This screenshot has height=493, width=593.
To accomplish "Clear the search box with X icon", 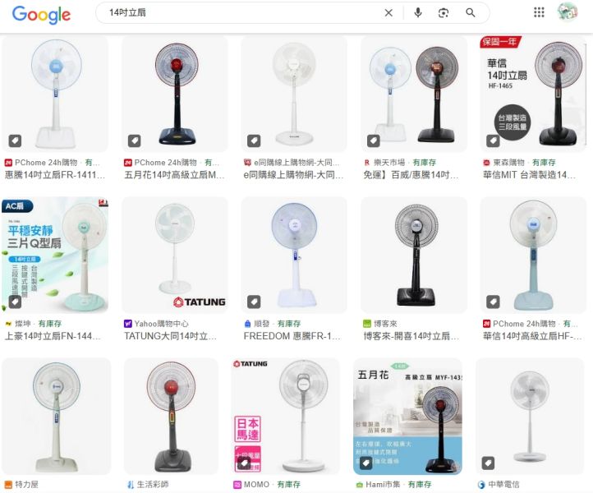I will point(388,13).
